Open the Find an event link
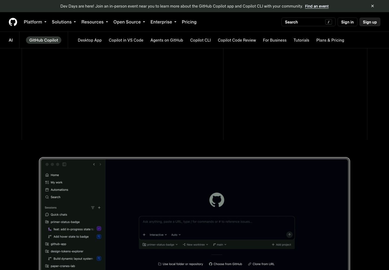This screenshot has width=389, height=270. click(x=317, y=6)
